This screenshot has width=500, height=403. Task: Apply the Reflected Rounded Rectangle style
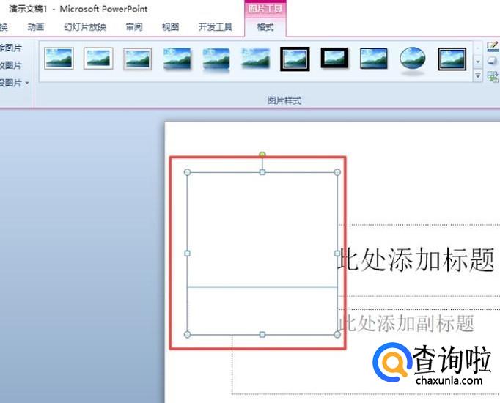click(x=216, y=59)
